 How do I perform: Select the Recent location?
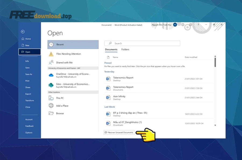[x=73, y=45]
